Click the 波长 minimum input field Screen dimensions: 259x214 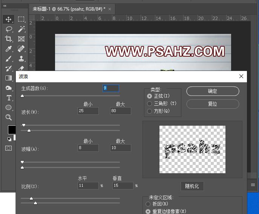point(88,111)
